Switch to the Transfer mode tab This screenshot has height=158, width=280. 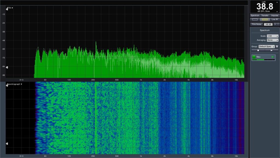click(265, 16)
